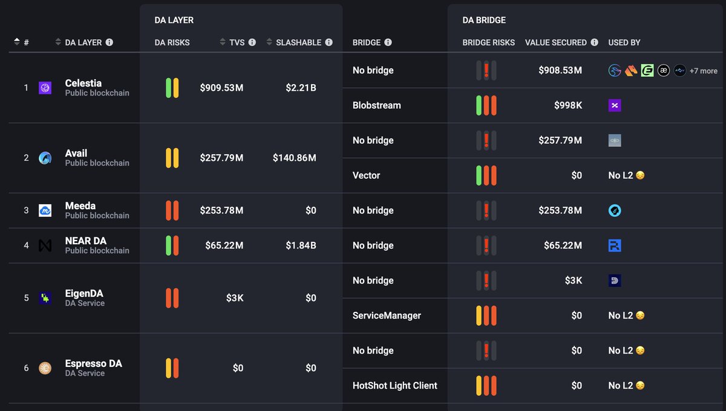The image size is (726, 411).
Task: Click the $2.21B slashable value
Action: (301, 88)
